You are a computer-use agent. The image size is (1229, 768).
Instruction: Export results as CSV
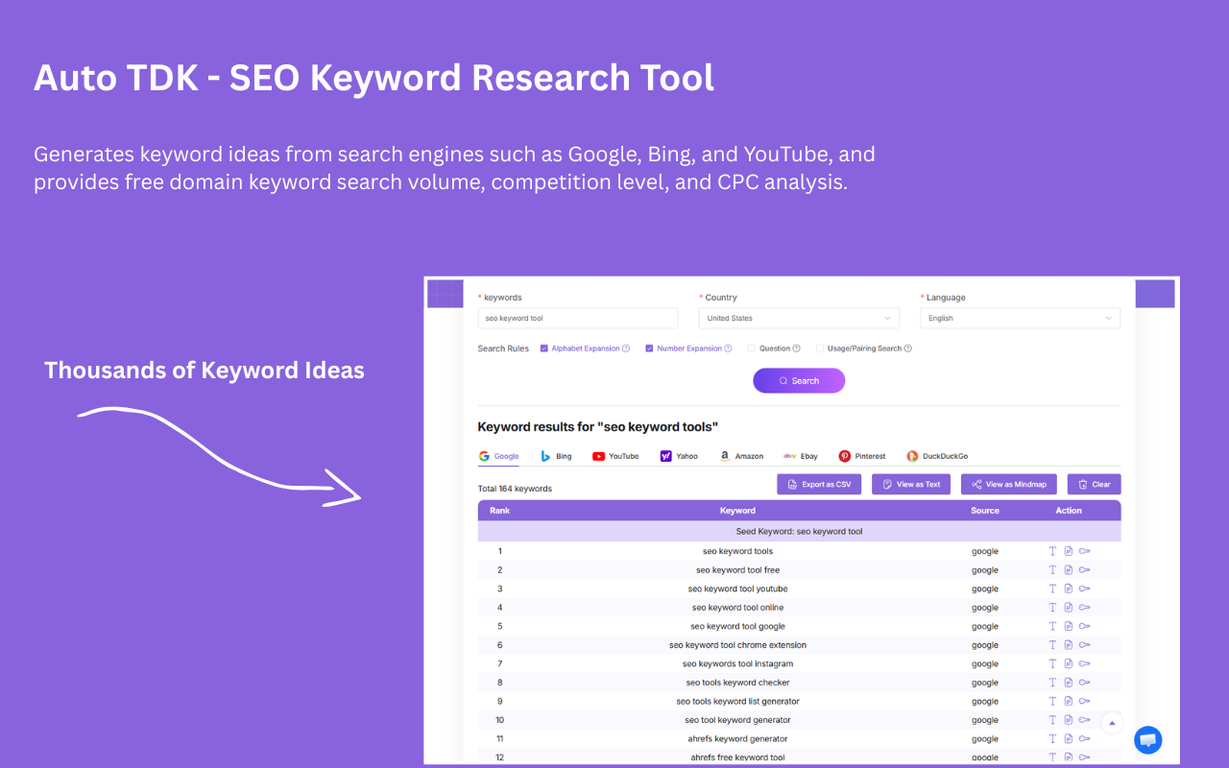[x=818, y=483]
